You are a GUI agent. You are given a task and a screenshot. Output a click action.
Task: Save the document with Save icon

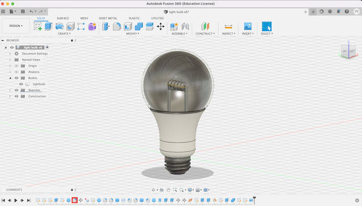pos(23,11)
